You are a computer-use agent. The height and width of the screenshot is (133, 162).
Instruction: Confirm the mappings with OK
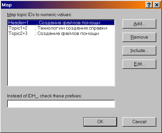(100, 122)
